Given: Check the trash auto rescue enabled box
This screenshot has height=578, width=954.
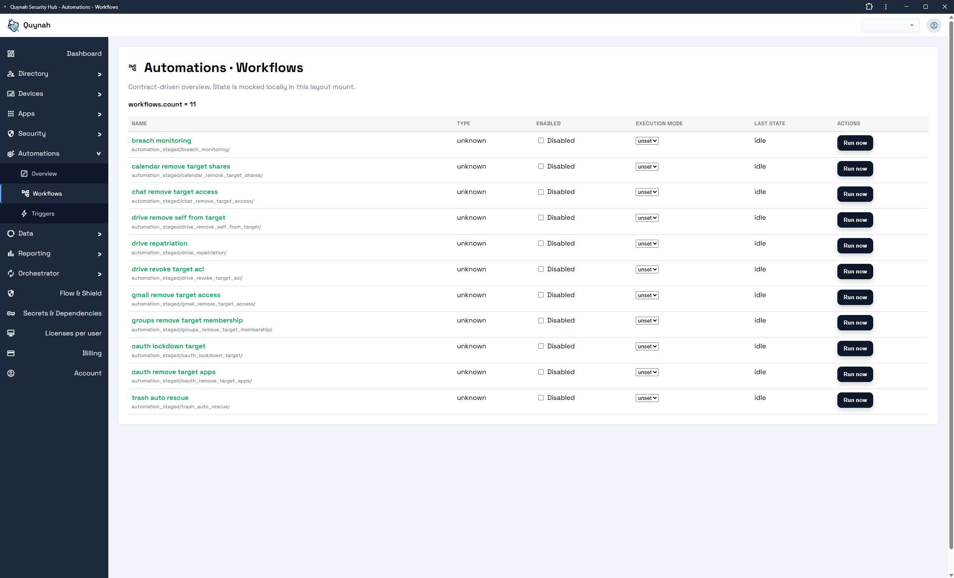Looking at the screenshot, I should [541, 398].
